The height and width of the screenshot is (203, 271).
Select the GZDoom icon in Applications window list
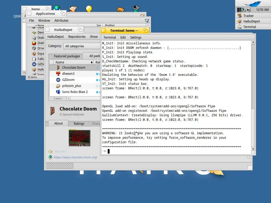click(x=34, y=64)
